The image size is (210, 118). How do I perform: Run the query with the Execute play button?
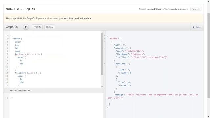click(x=26, y=27)
